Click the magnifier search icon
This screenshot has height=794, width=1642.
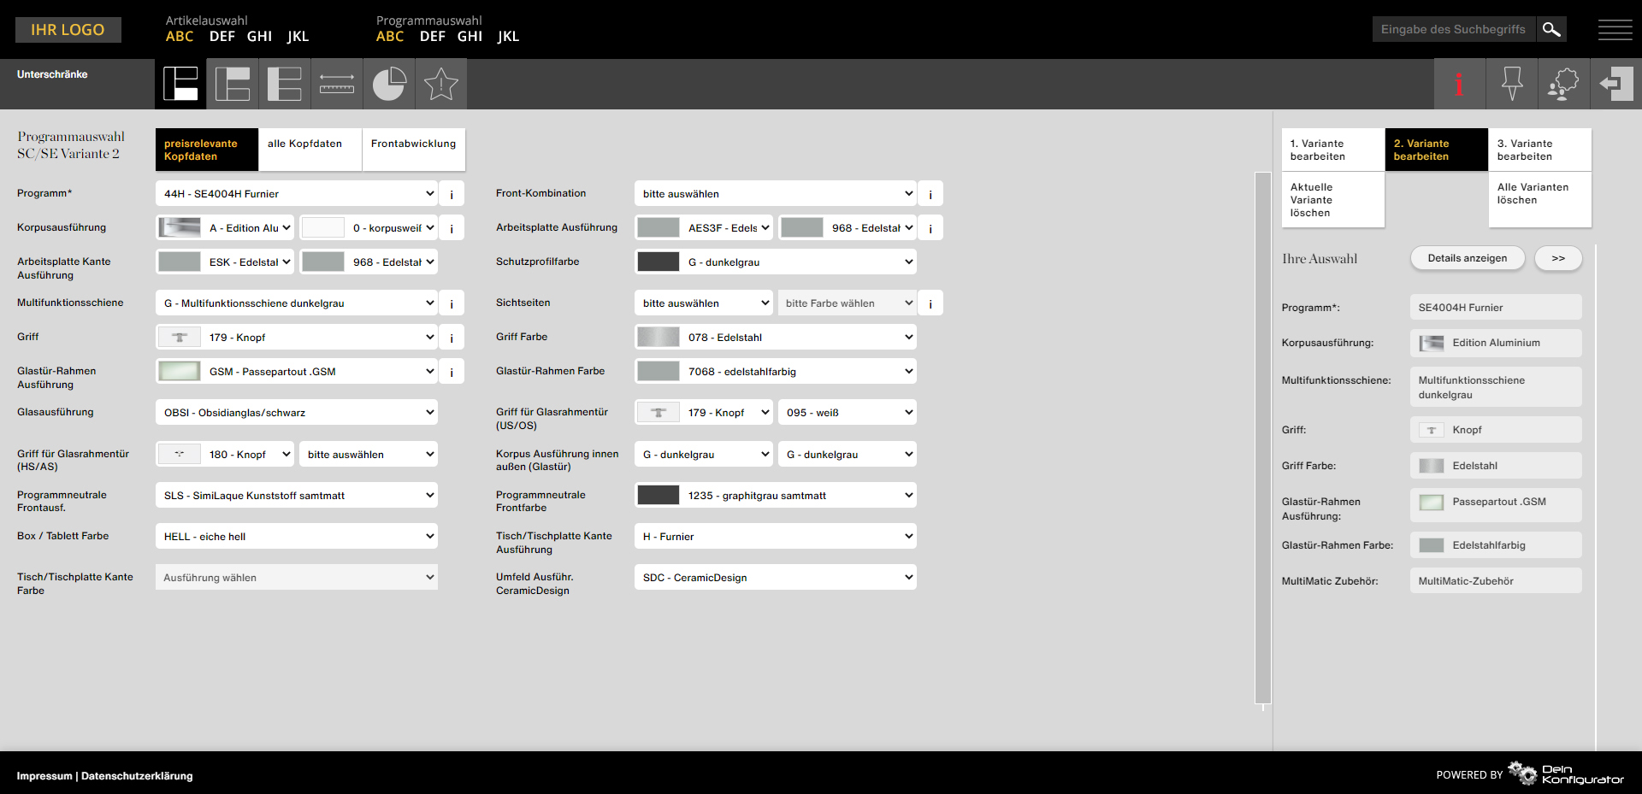tap(1551, 29)
